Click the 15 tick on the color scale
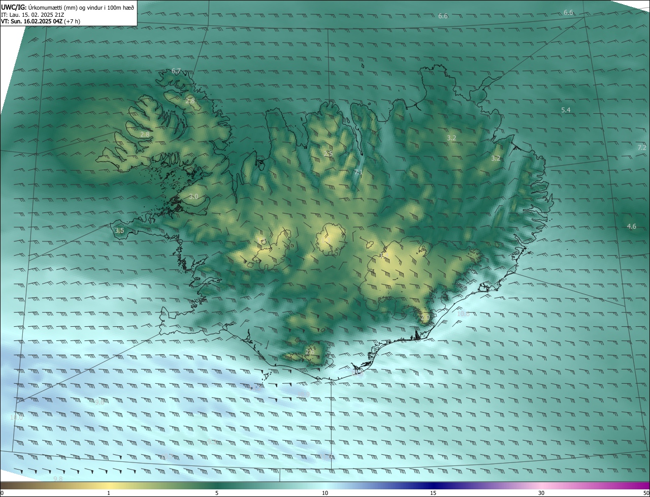650x497 pixels. [x=433, y=493]
